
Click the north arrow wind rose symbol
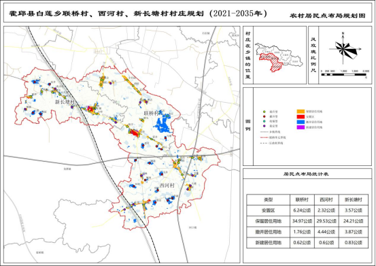(x=344, y=50)
